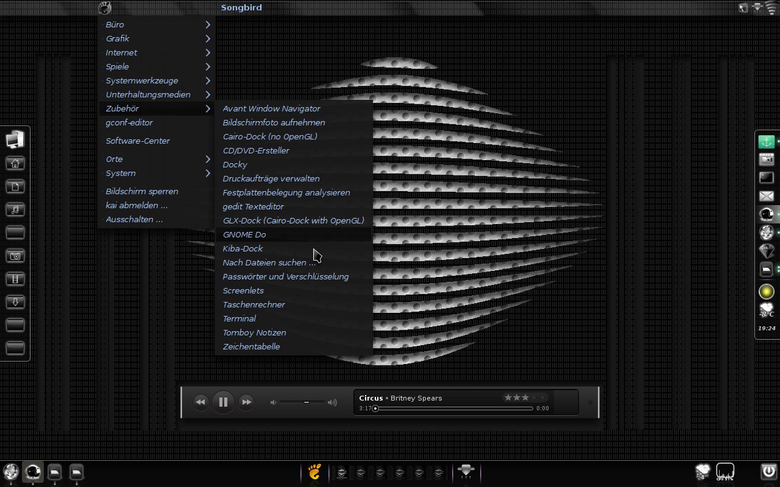Screen dimensions: 780x487
Task: Select Songbird bird icon in right dock
Action: [x=766, y=214]
